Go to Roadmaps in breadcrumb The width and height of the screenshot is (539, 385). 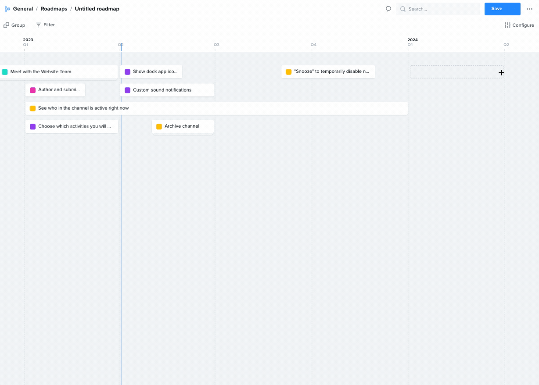tap(54, 9)
